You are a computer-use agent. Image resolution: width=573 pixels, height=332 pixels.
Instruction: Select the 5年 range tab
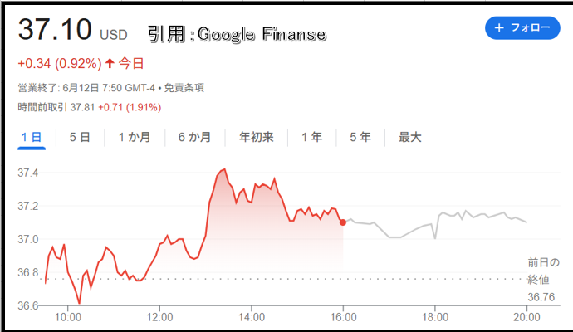point(360,137)
